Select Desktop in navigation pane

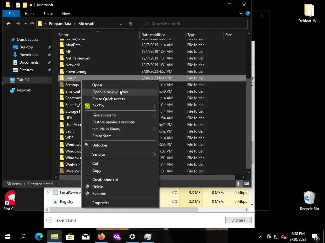point(26,47)
